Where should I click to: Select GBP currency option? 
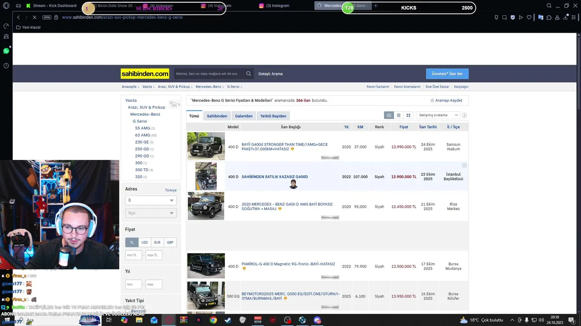[170, 242]
